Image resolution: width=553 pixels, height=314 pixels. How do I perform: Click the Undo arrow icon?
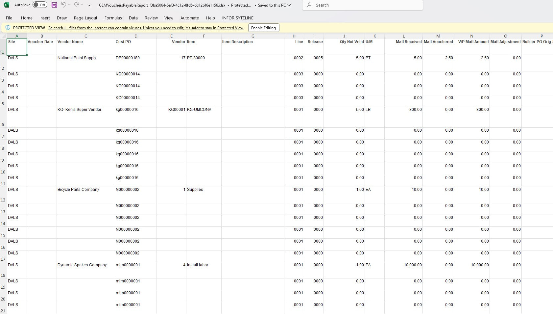[x=64, y=5]
